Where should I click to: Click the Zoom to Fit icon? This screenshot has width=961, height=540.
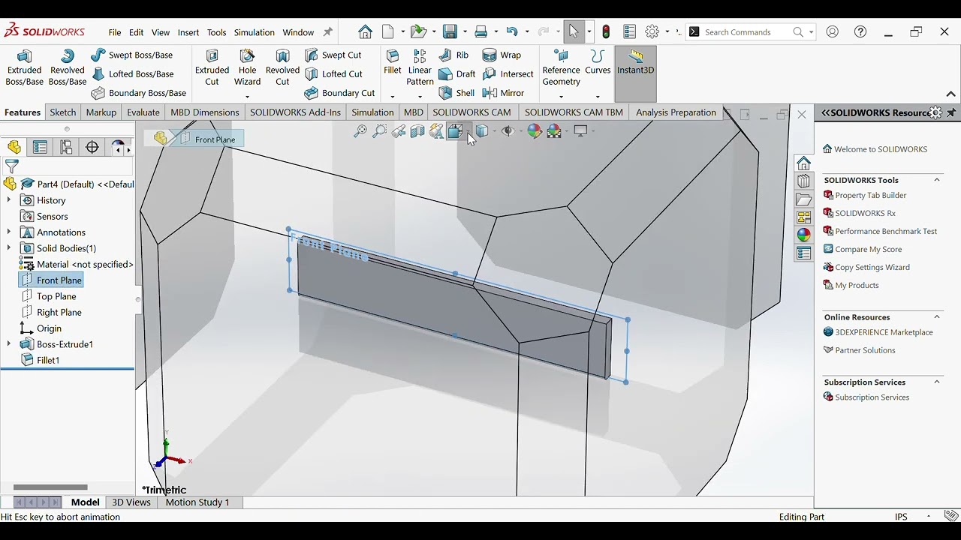pos(360,131)
